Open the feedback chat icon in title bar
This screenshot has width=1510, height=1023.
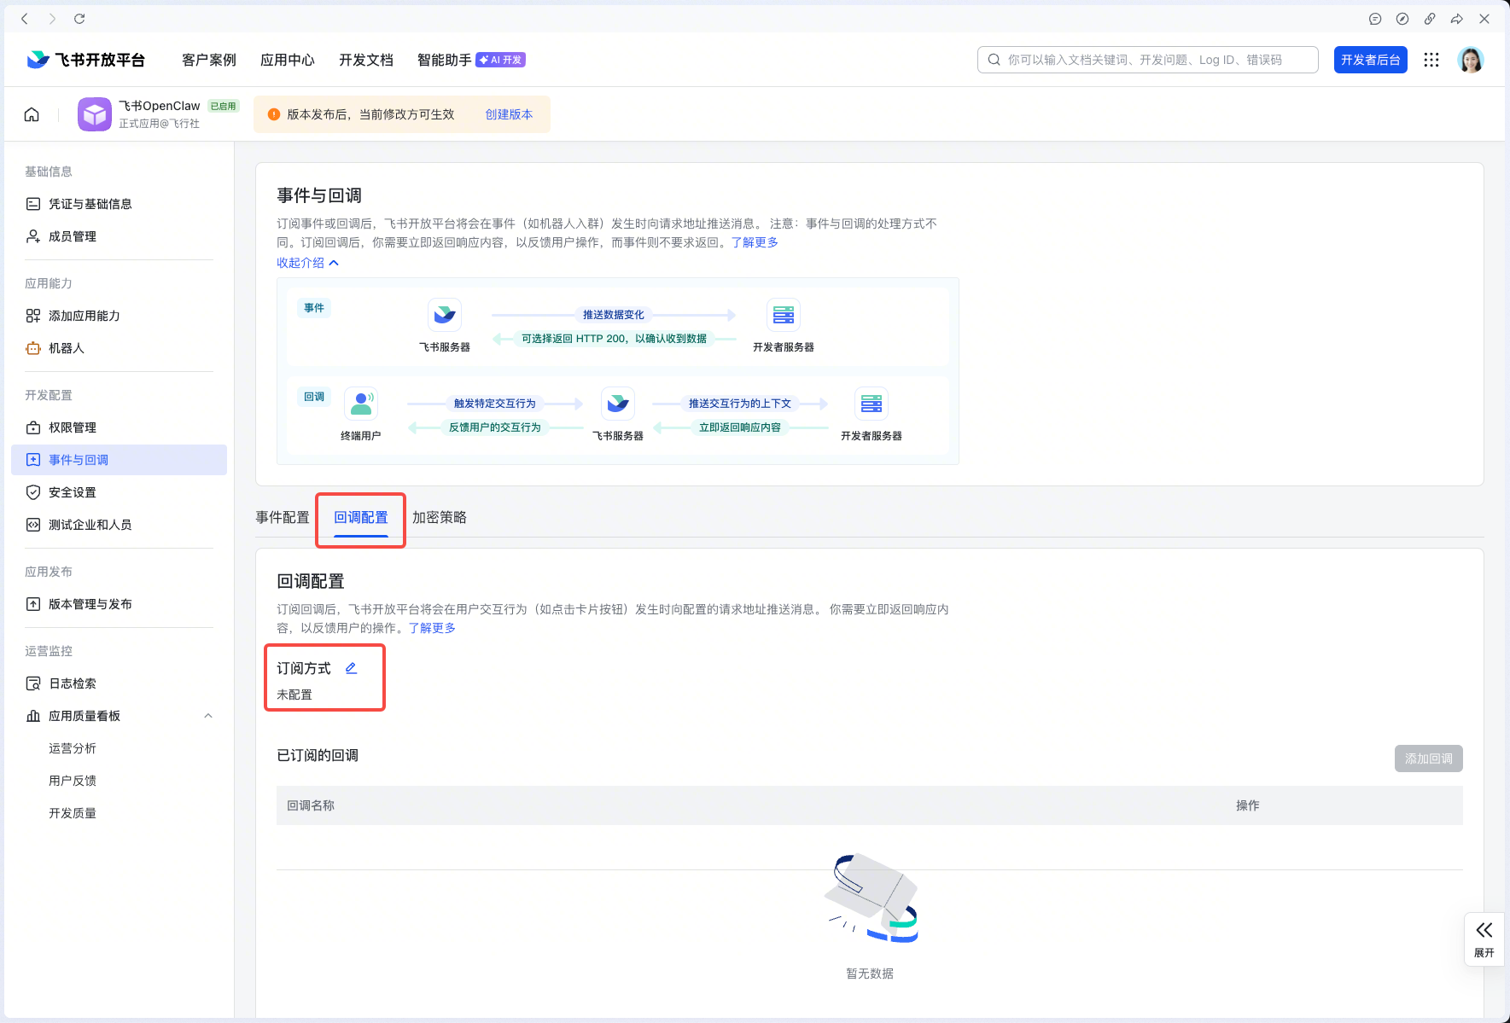point(1375,19)
